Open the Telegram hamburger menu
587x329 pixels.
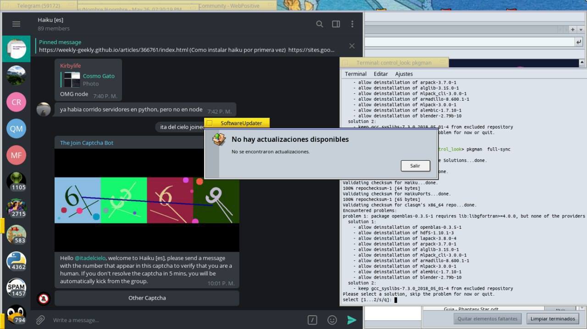point(16,24)
